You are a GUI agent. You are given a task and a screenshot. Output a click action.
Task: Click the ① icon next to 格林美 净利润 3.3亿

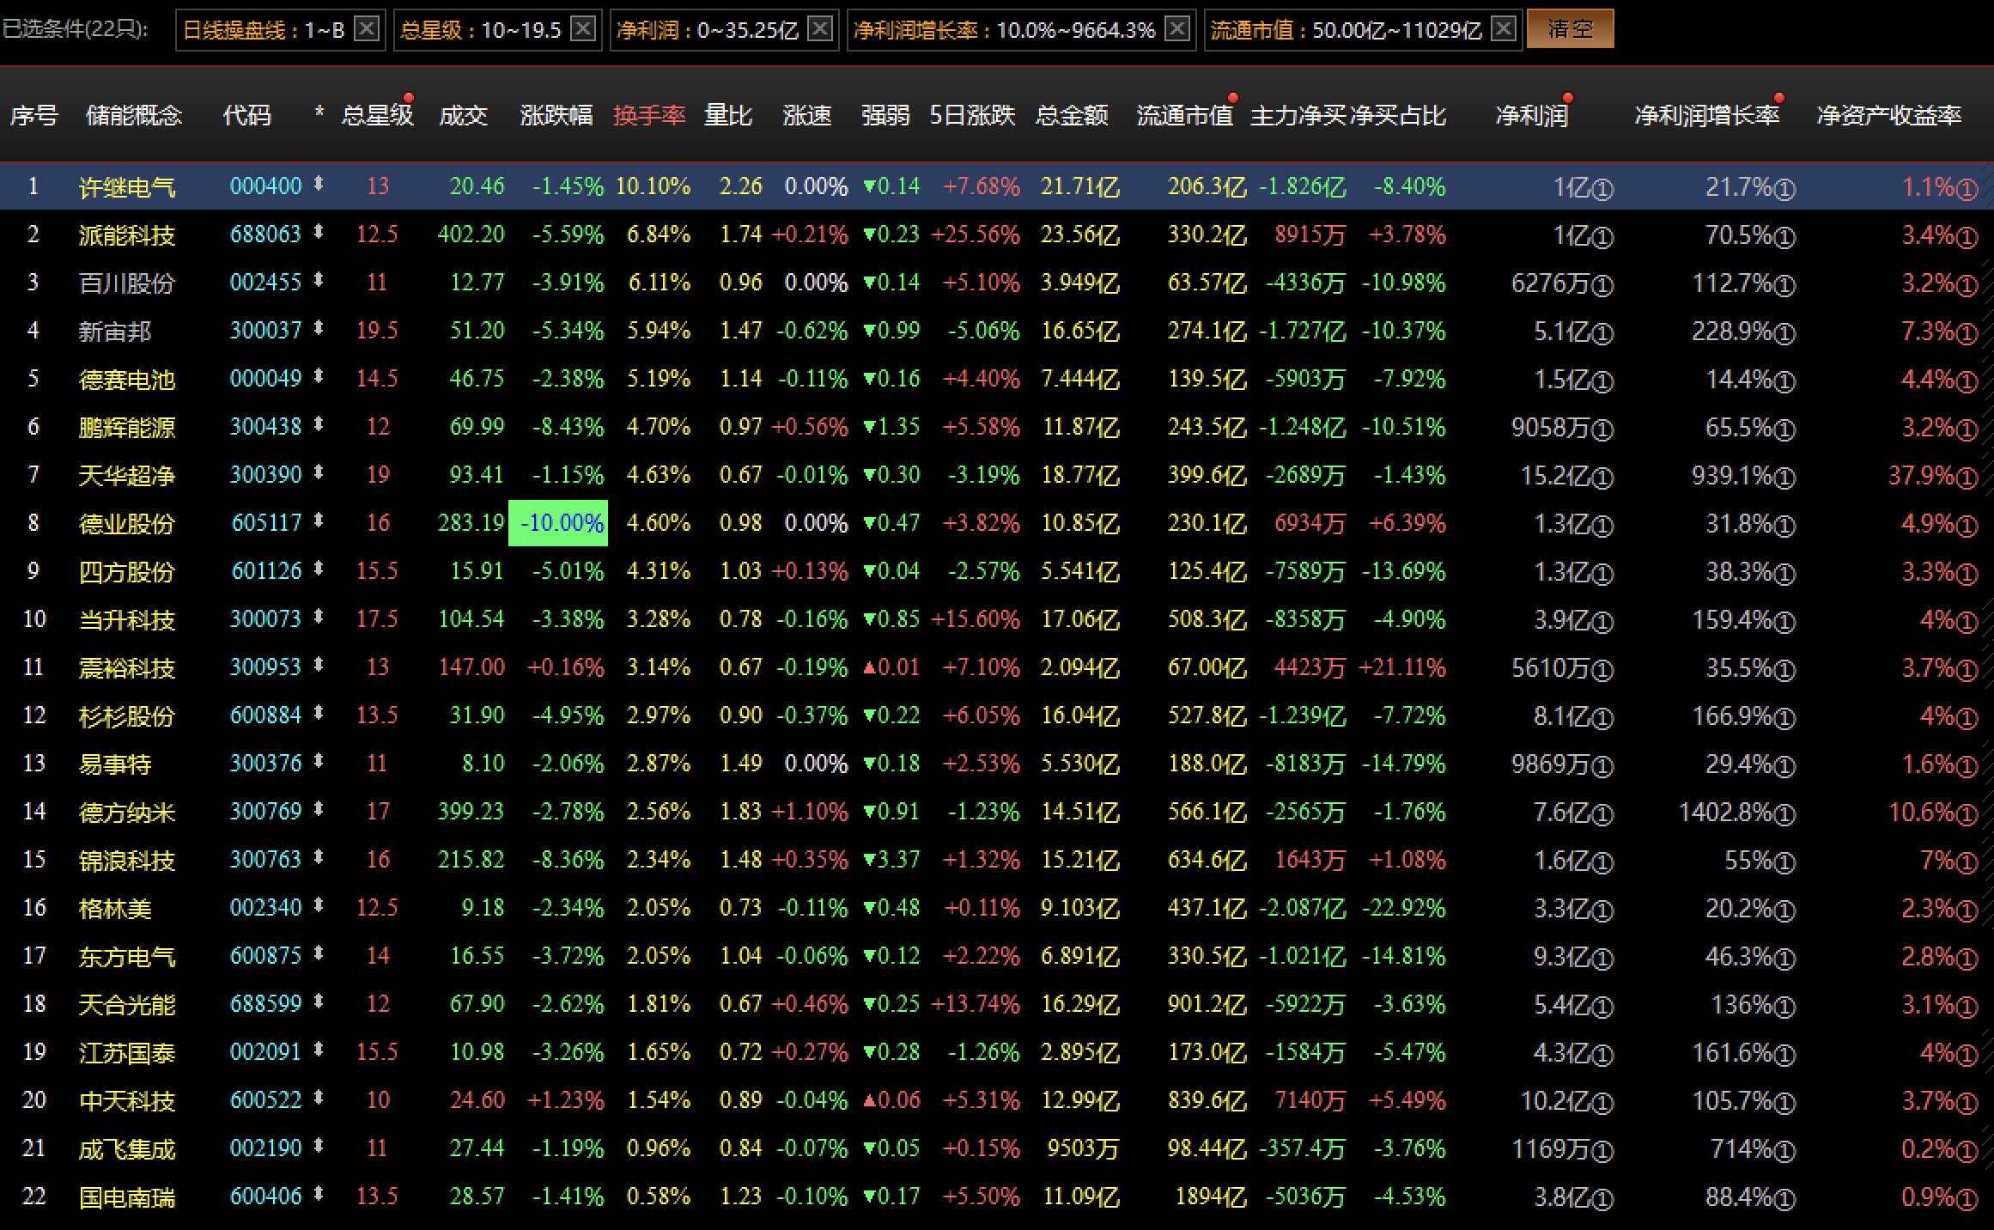1602,910
